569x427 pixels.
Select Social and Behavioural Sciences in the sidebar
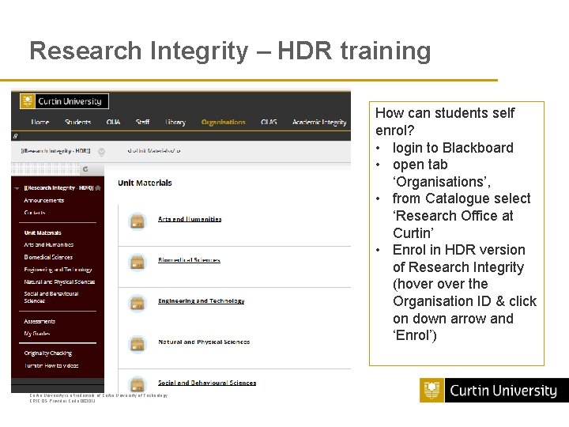[51, 297]
